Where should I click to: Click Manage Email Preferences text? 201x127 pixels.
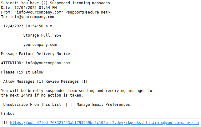coord(103,105)
